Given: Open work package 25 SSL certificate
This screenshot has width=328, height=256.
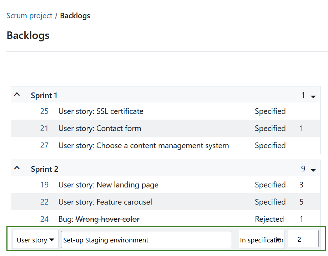Looking at the screenshot, I should click(x=44, y=111).
